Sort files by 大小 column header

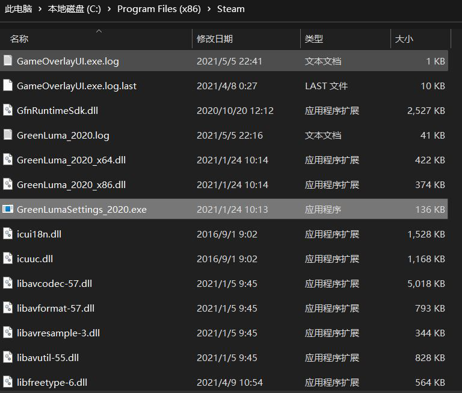404,39
